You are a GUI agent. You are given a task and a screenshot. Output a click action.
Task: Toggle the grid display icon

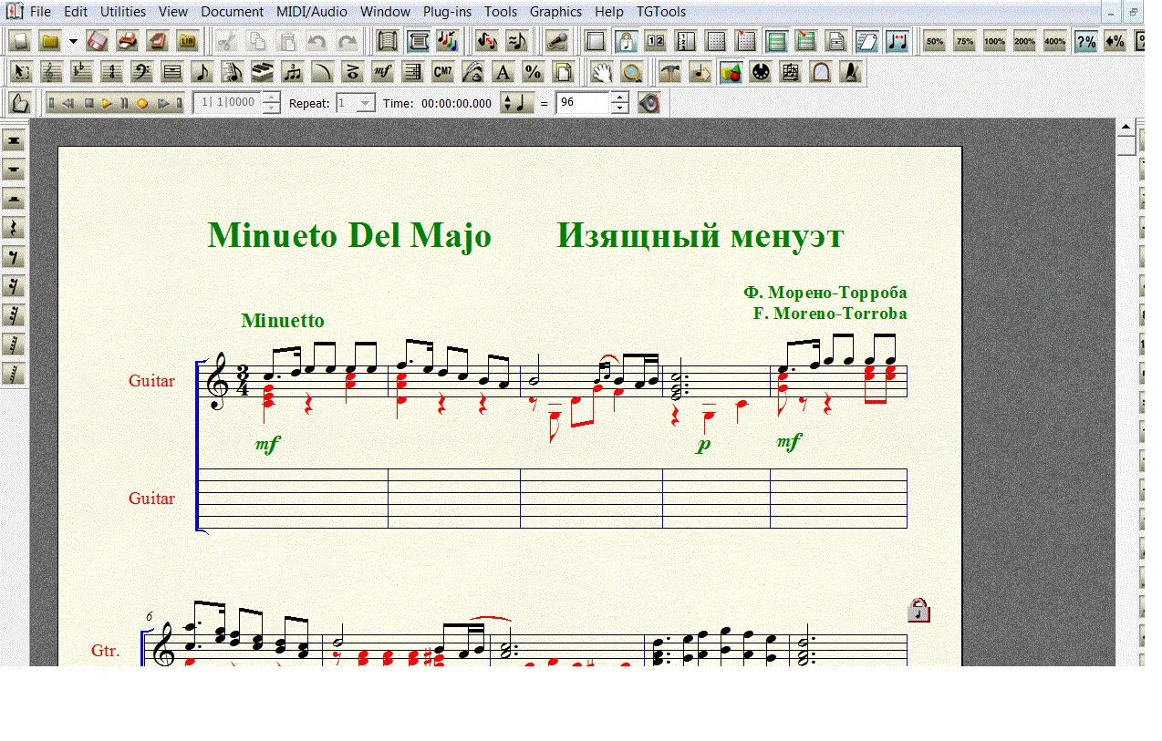coord(717,41)
